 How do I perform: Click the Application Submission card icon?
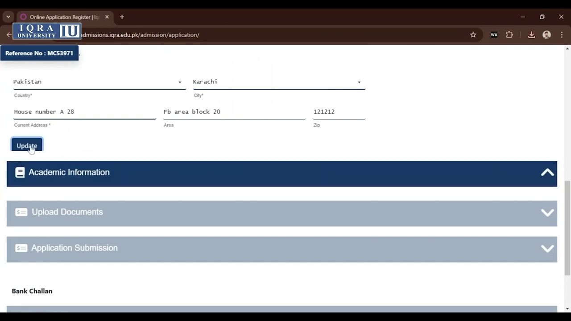pos(21,248)
